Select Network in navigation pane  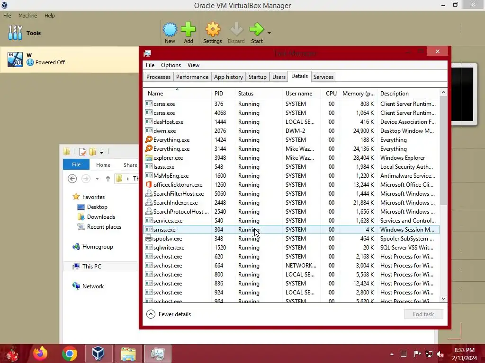point(88,286)
